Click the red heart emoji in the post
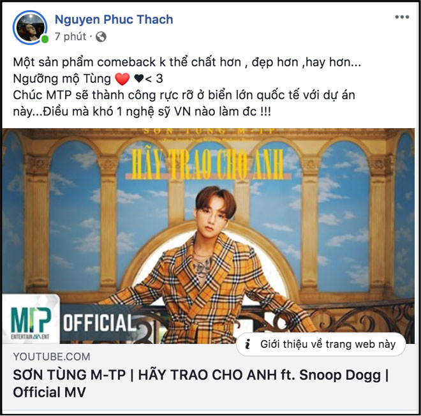421x416 pixels. click(122, 79)
